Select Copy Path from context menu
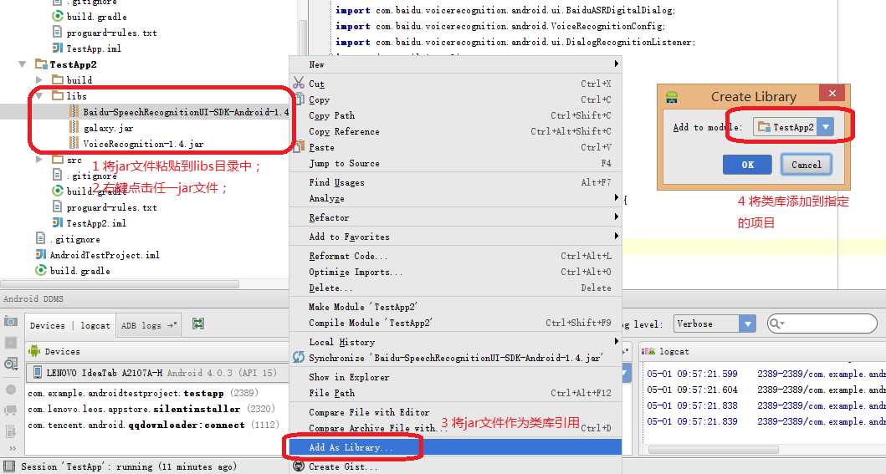886x474 pixels. (455, 115)
